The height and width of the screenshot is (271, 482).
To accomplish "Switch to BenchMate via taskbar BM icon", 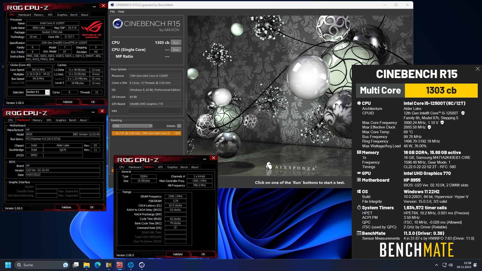I will [109, 265].
